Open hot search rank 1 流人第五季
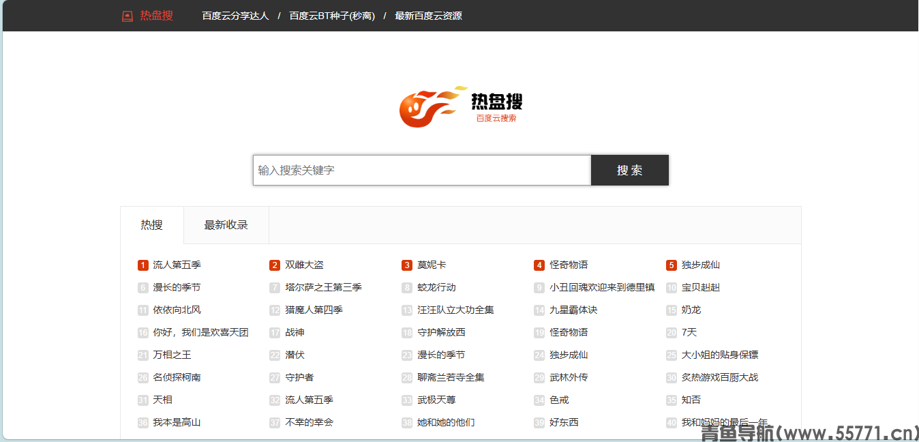This screenshot has width=919, height=442. [177, 265]
